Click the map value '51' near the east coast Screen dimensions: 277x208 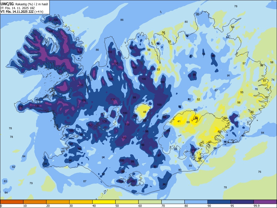[265, 81]
